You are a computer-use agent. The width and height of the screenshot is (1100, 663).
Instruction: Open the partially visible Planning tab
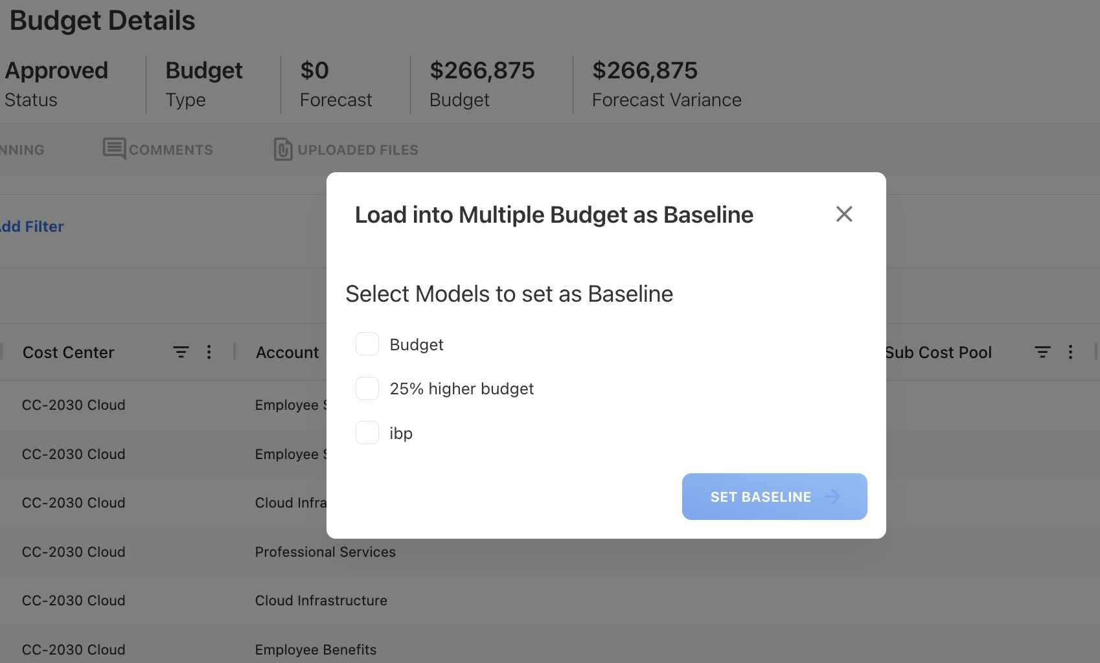point(21,149)
